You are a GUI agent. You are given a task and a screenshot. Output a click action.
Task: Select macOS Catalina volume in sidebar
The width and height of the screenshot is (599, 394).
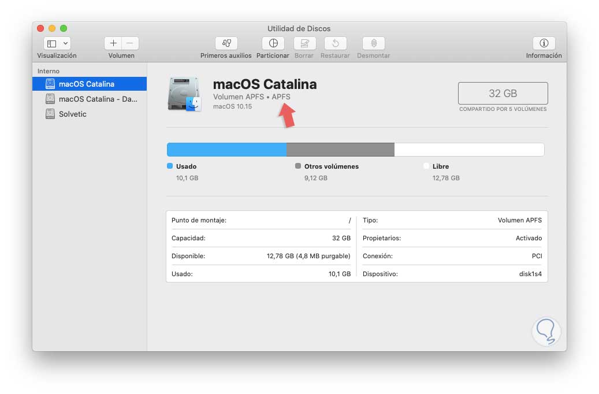pyautogui.click(x=87, y=84)
